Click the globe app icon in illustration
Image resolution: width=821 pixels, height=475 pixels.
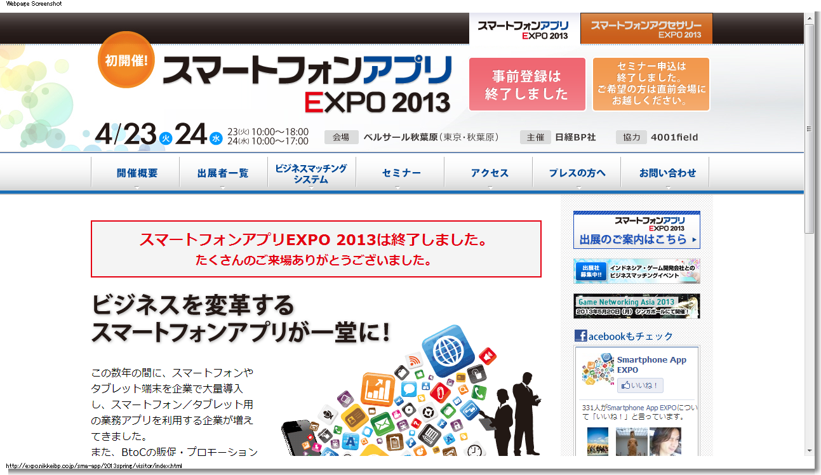tap(449, 350)
